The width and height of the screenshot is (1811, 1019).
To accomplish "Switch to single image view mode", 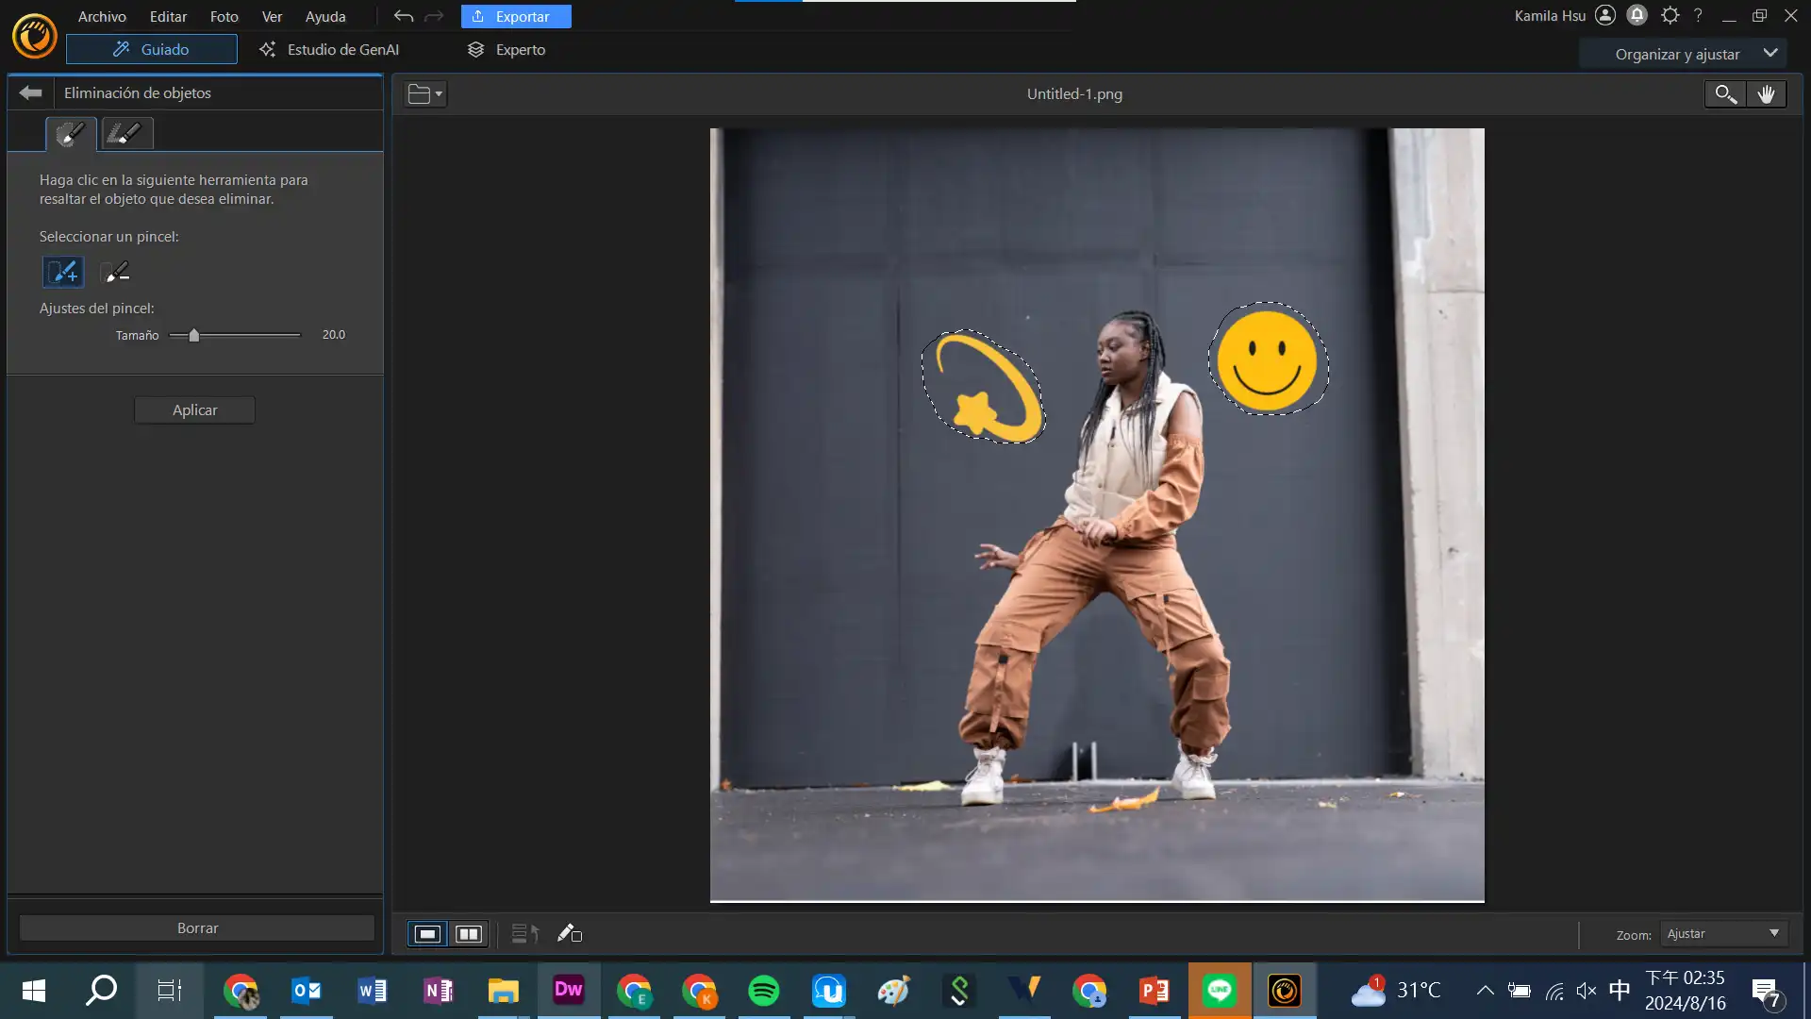I will pos(427,934).
